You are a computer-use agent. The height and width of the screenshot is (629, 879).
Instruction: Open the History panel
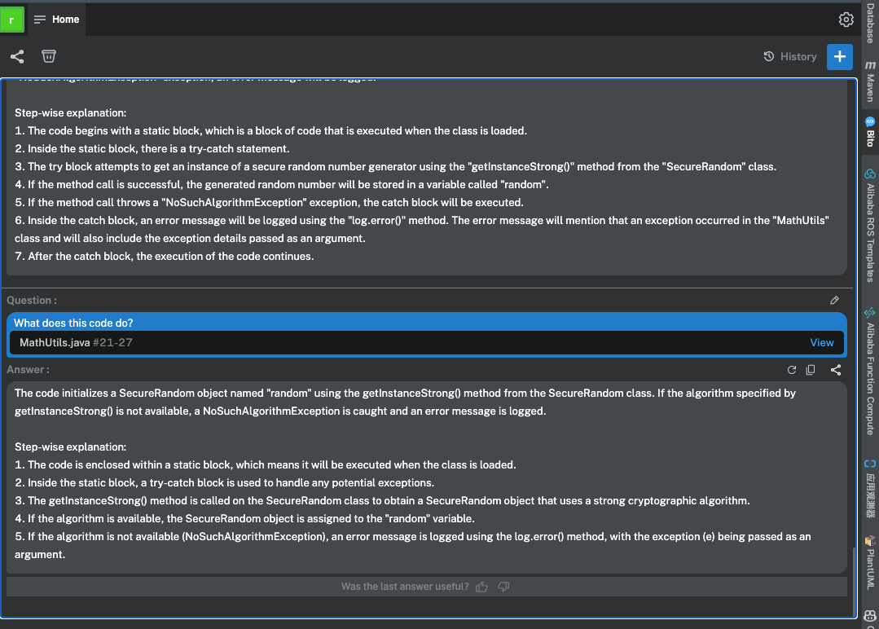click(x=790, y=56)
